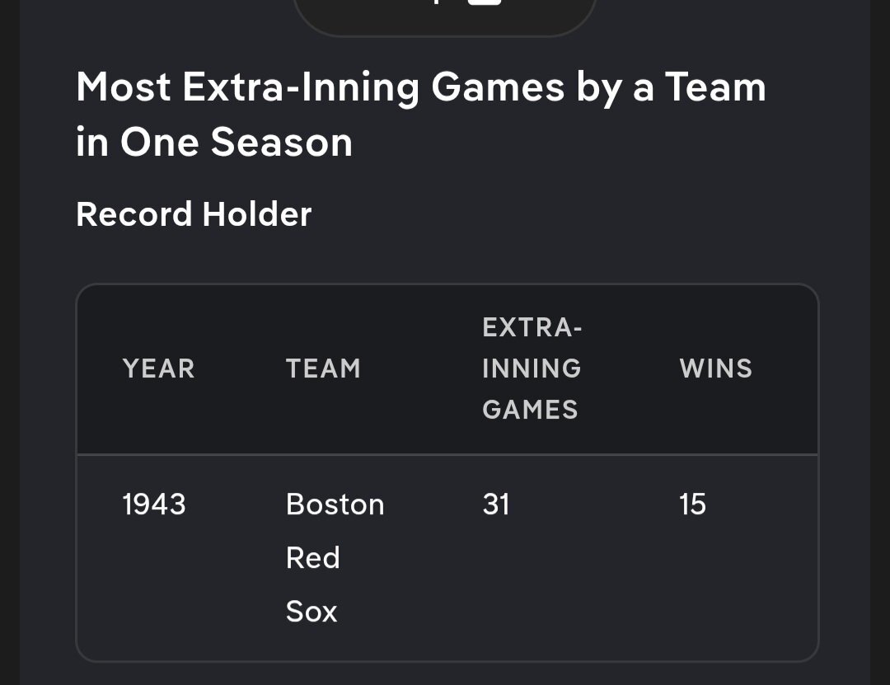Click the WINS column header
The height and width of the screenshot is (685, 890).
715,368
